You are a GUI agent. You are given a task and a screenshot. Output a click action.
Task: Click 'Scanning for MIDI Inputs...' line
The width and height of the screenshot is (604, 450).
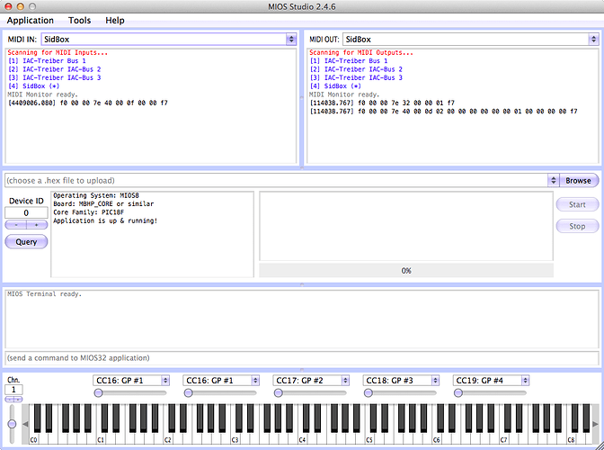(x=58, y=52)
